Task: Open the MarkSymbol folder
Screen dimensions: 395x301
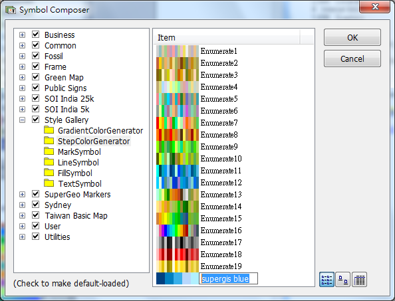Action: 79,151
